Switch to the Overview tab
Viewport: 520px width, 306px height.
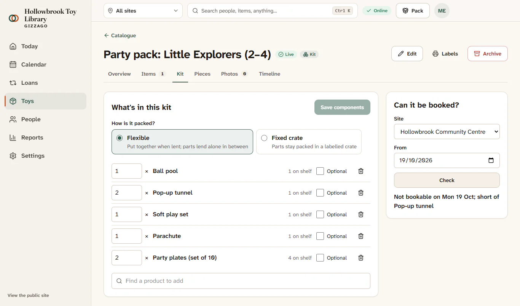[120, 74]
